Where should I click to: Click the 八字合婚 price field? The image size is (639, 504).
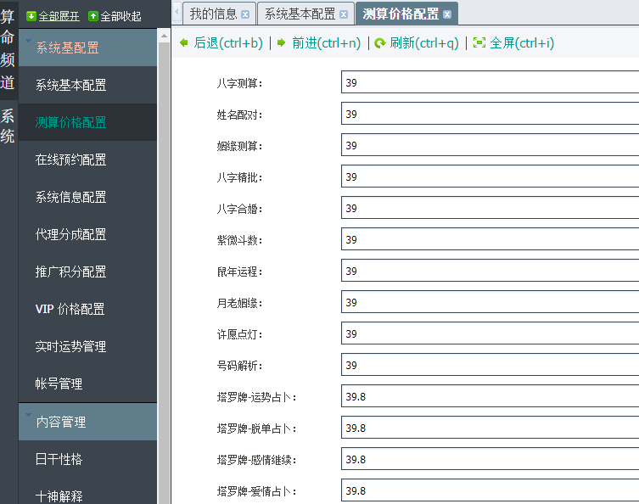tap(490, 207)
